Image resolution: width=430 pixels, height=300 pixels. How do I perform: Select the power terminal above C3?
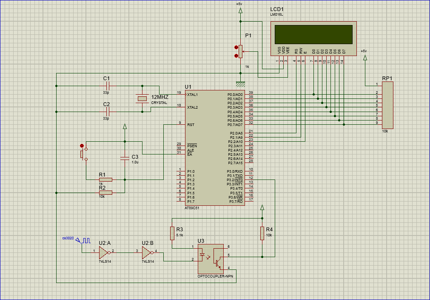pos(125,126)
